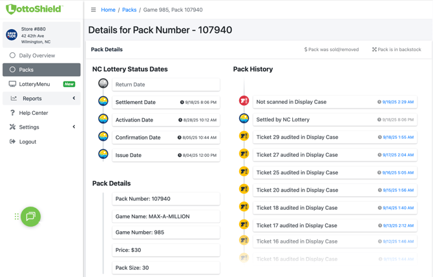Expand the Settings submenu arrow
The image size is (433, 277).
(x=74, y=127)
